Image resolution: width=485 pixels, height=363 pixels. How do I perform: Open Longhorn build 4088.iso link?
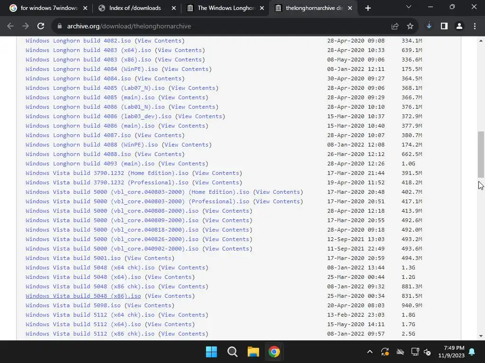tap(78, 154)
